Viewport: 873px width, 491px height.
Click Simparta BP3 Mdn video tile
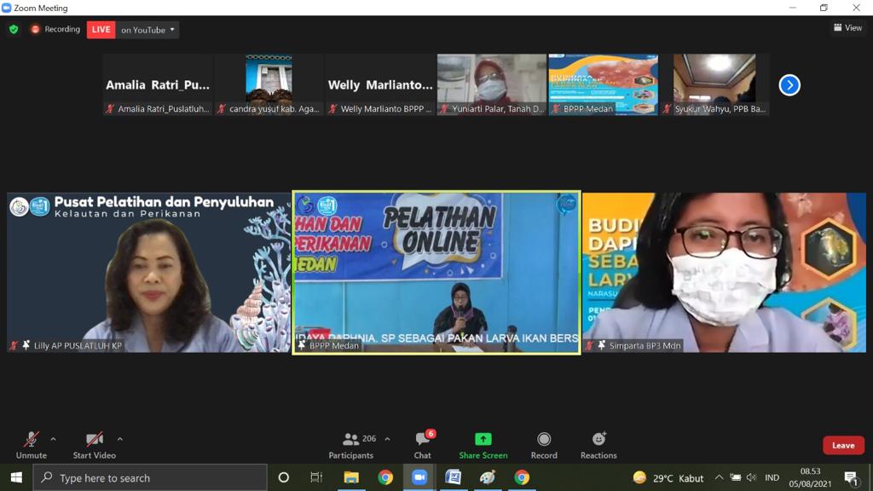click(724, 273)
